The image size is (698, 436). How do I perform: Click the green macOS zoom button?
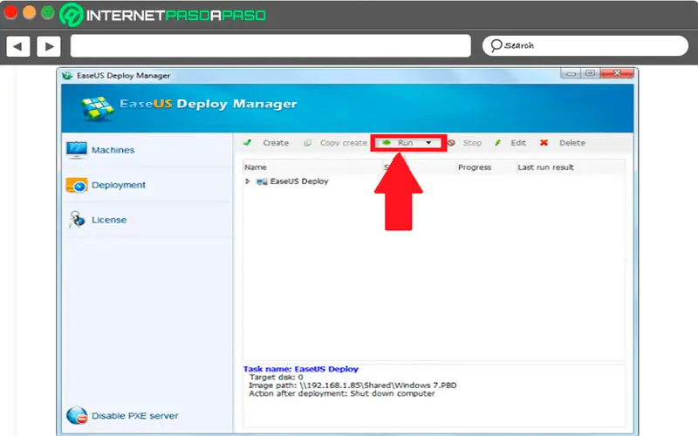click(x=48, y=12)
